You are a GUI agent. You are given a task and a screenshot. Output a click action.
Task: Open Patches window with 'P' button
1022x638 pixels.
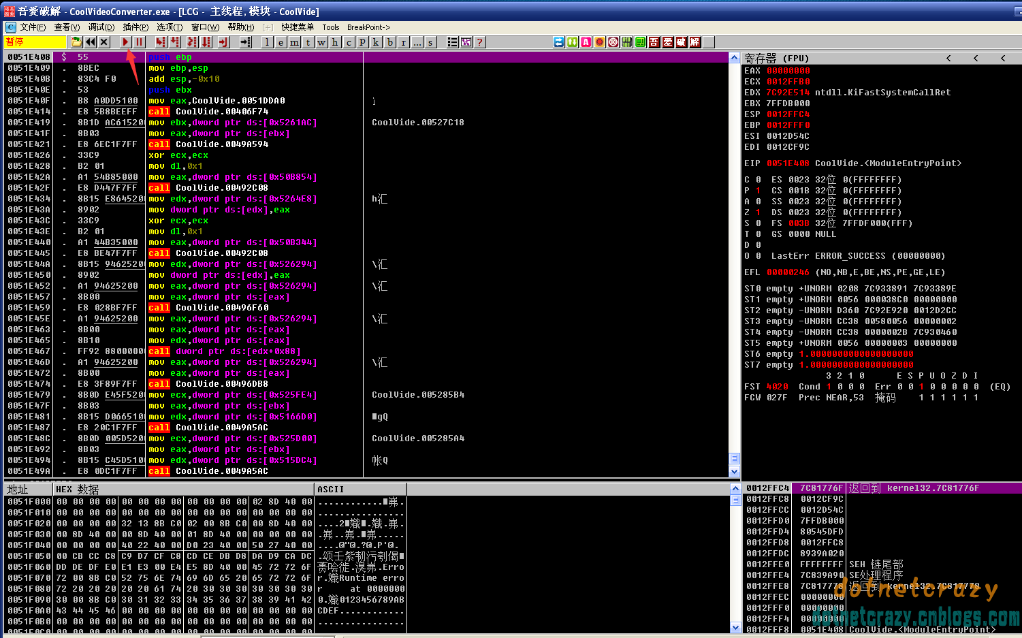click(362, 42)
